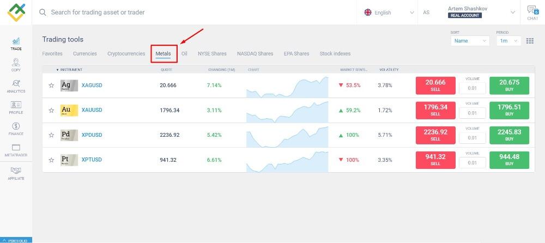Viewport: 545px width, 243px height.
Task: Open the Period 1m dropdown
Action: pos(508,41)
